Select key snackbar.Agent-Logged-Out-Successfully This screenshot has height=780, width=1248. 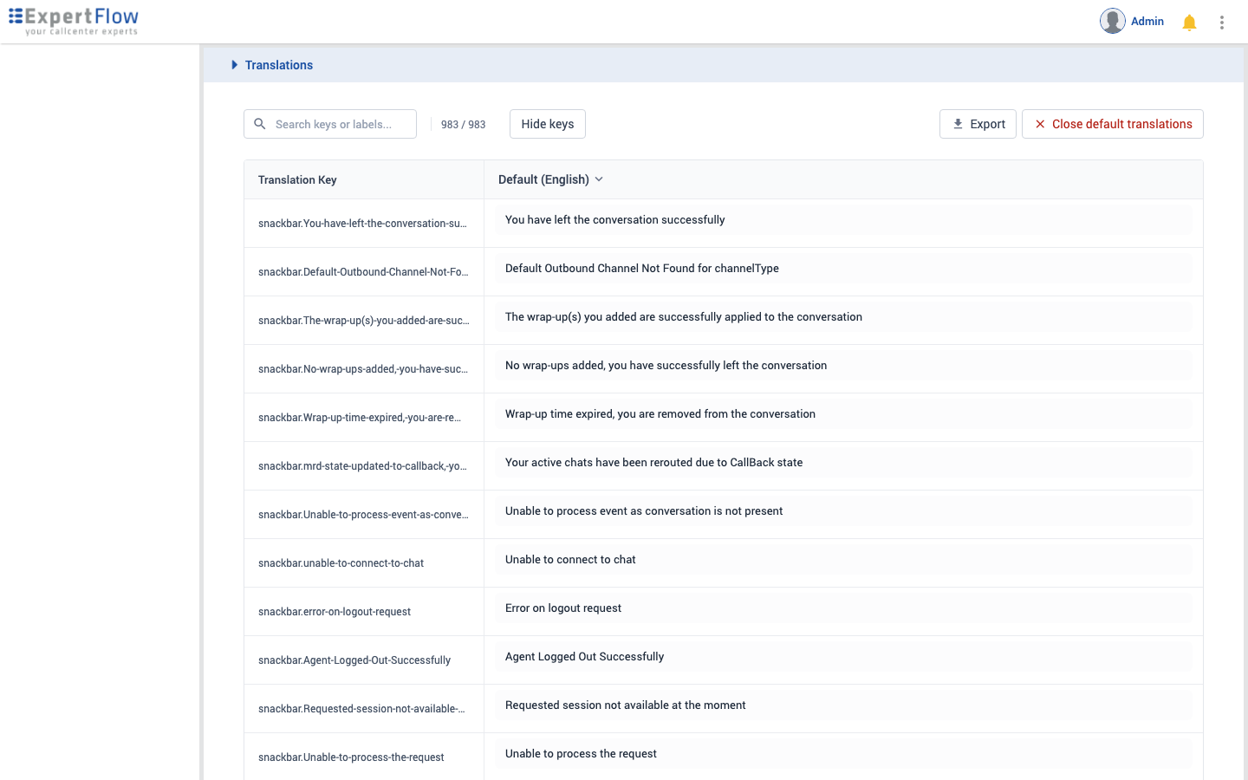click(x=354, y=660)
